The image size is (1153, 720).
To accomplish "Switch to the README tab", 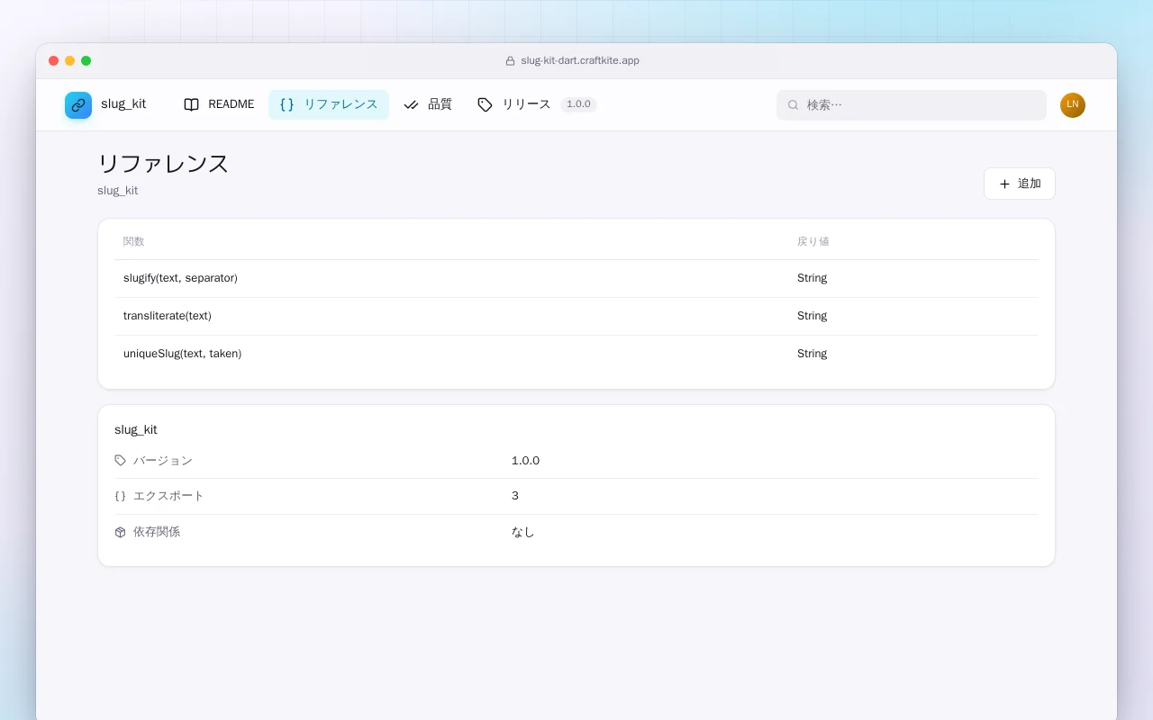I will point(219,104).
